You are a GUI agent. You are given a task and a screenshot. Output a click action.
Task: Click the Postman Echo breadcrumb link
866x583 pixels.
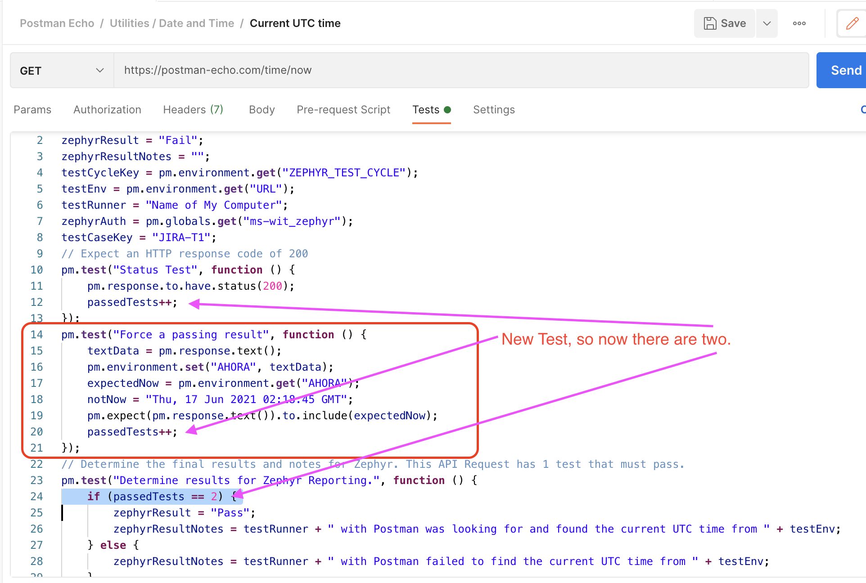pos(57,23)
